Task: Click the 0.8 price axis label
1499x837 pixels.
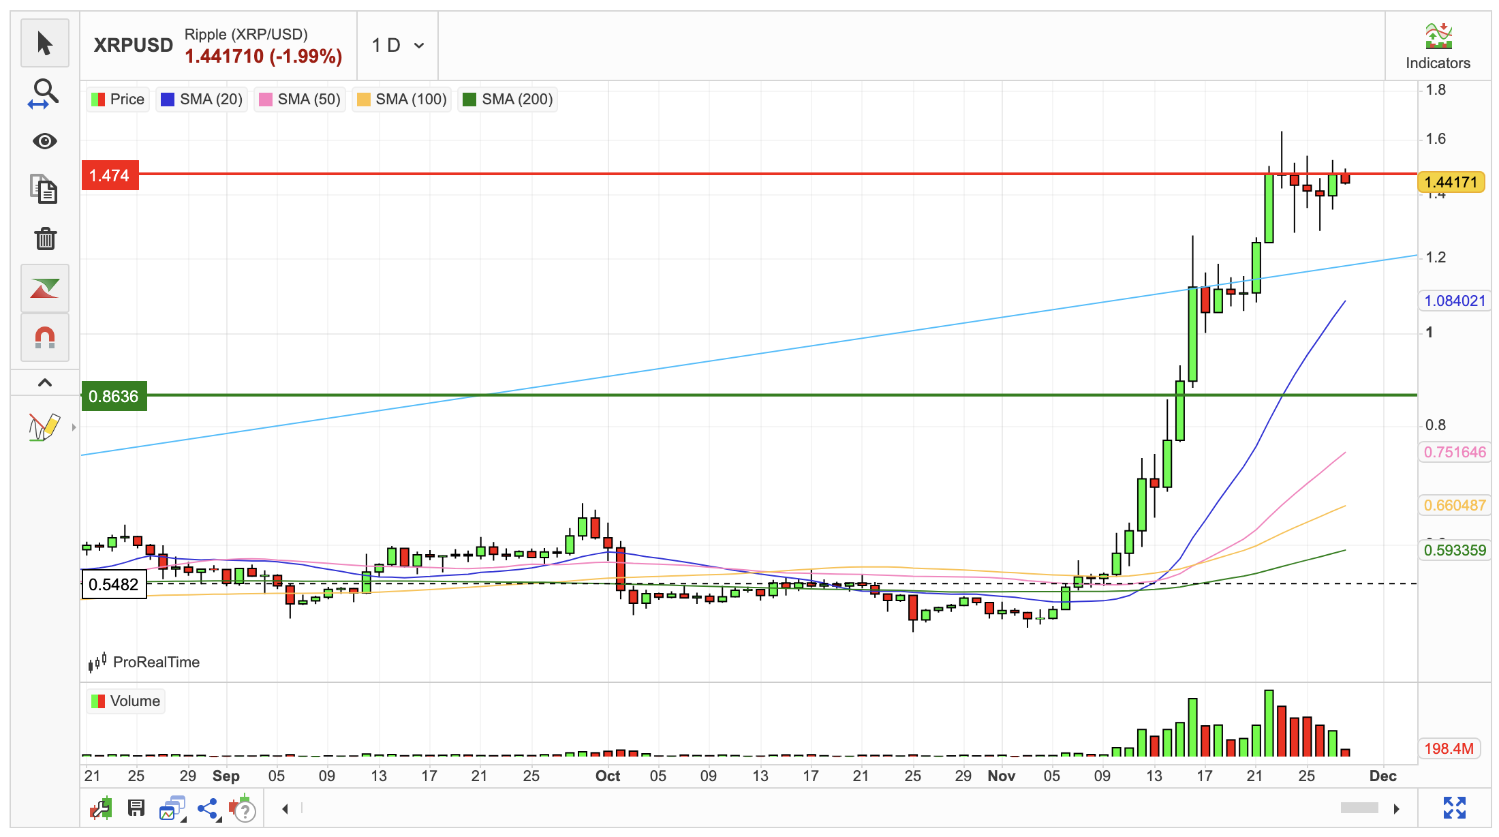Action: click(1436, 425)
